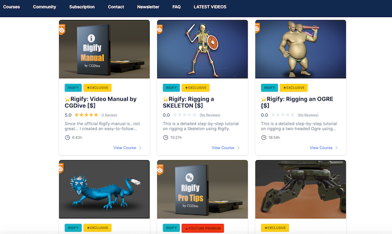Click the clock icon beside 10:27h duration
392x234 pixels.
166,137
